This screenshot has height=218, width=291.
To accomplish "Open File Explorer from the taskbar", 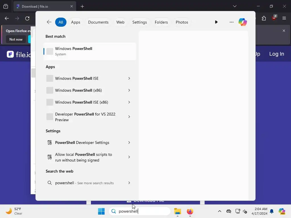I will pos(177,211).
